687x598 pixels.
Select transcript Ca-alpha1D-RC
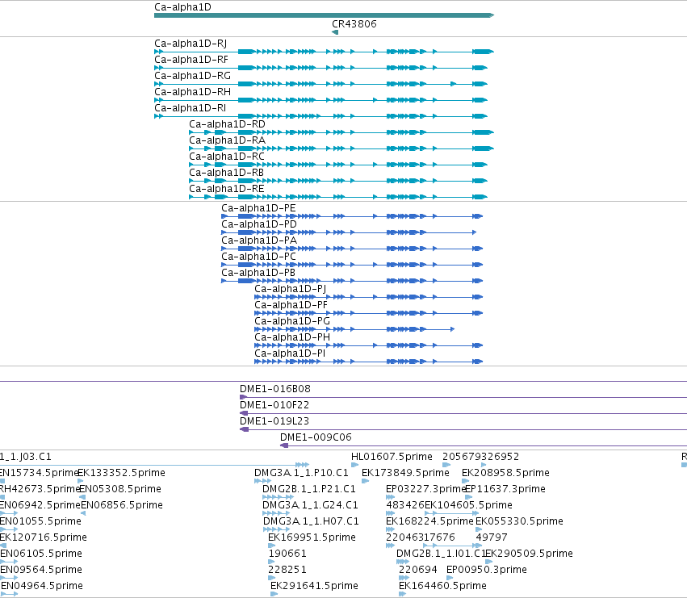(x=227, y=157)
